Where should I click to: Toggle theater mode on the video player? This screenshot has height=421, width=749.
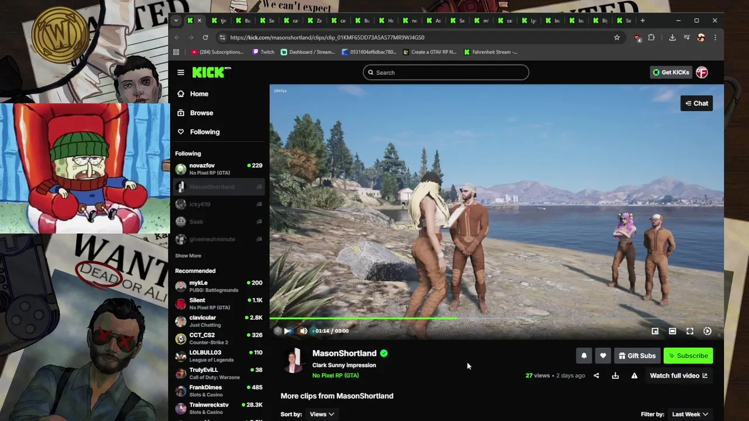click(672, 332)
